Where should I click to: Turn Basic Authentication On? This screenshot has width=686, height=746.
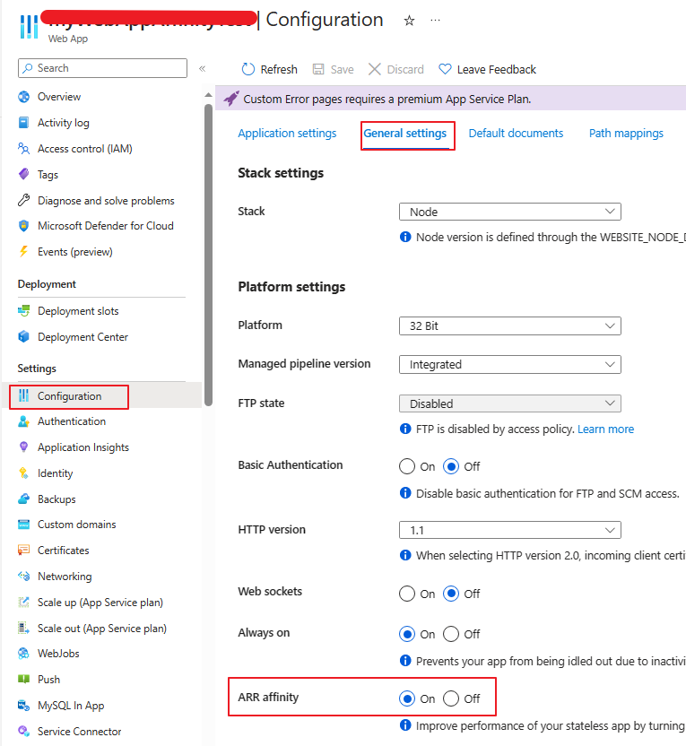[x=407, y=466]
